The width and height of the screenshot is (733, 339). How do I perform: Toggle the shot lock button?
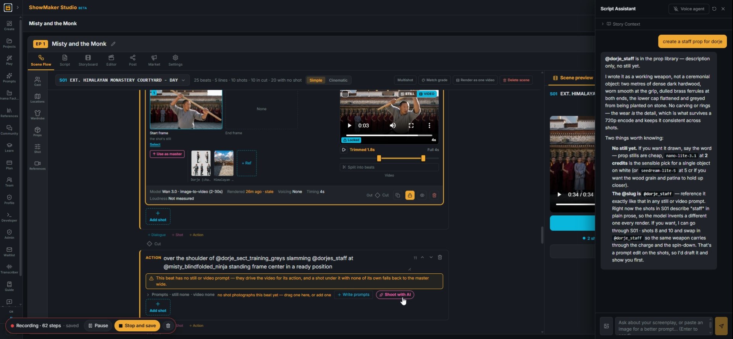[410, 195]
